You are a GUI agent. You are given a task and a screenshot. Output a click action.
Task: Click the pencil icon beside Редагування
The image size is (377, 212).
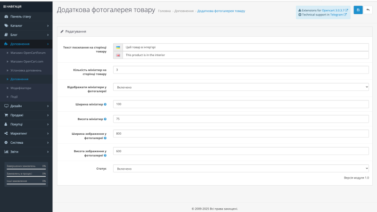(62, 32)
